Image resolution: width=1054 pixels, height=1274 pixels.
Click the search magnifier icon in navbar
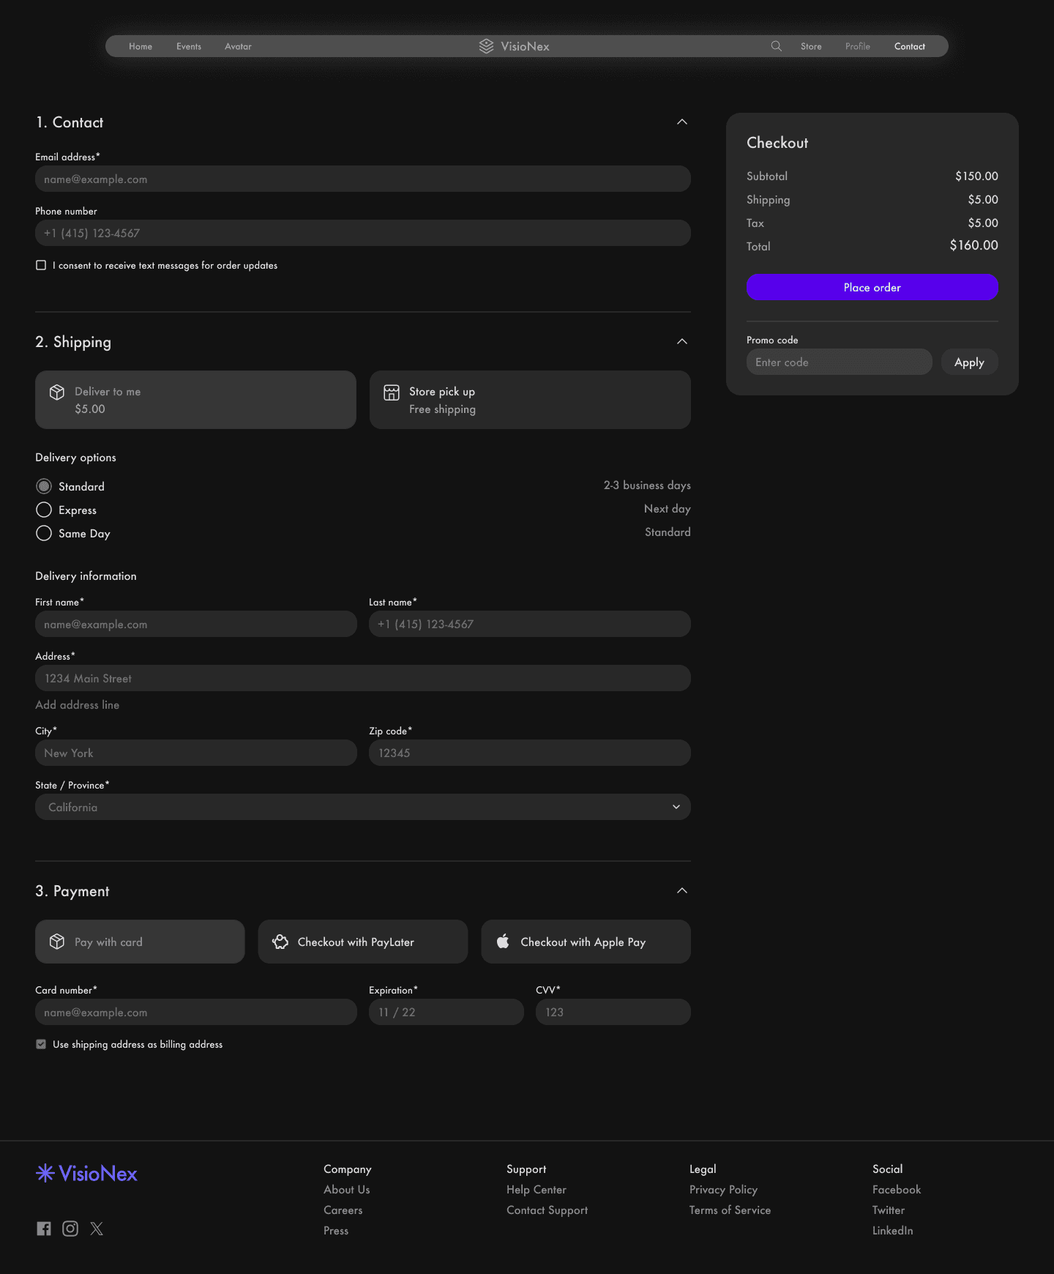pos(776,46)
